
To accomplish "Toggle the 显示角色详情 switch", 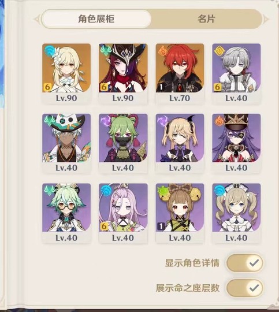I will 244,263.
